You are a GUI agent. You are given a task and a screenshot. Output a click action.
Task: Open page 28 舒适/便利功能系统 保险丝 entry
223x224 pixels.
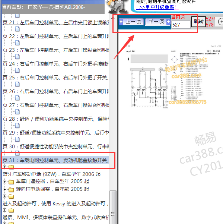(x=56, y=119)
